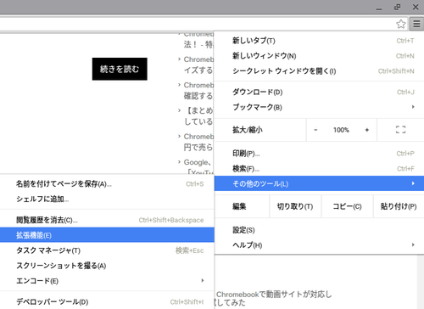Select 新しいウィンドウ menu item
The height and width of the screenshot is (309, 424).
coord(319,56)
